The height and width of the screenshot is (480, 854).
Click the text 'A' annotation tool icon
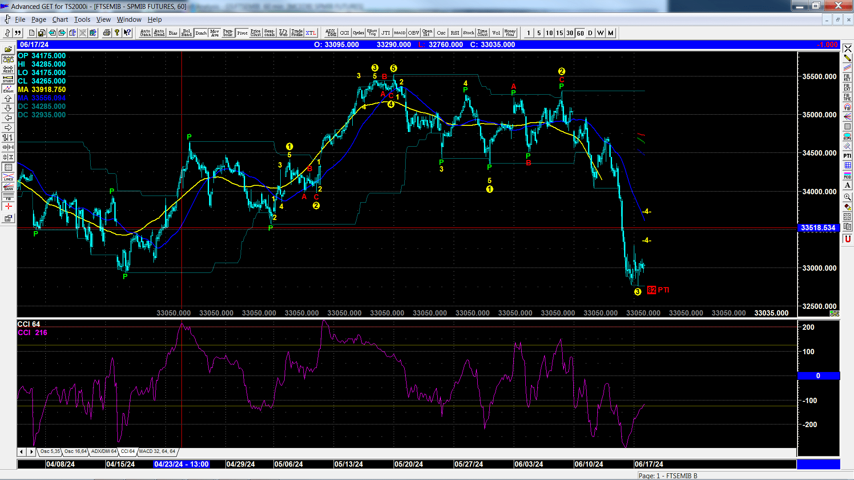coord(847,185)
